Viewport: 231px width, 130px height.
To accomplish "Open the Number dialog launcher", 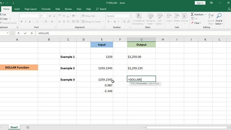I will (130, 27).
